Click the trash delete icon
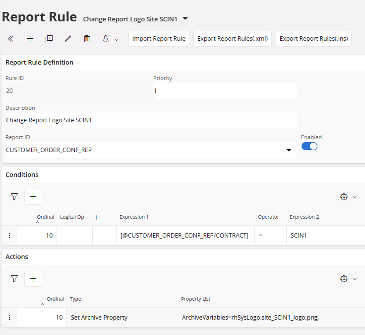 pos(87,39)
